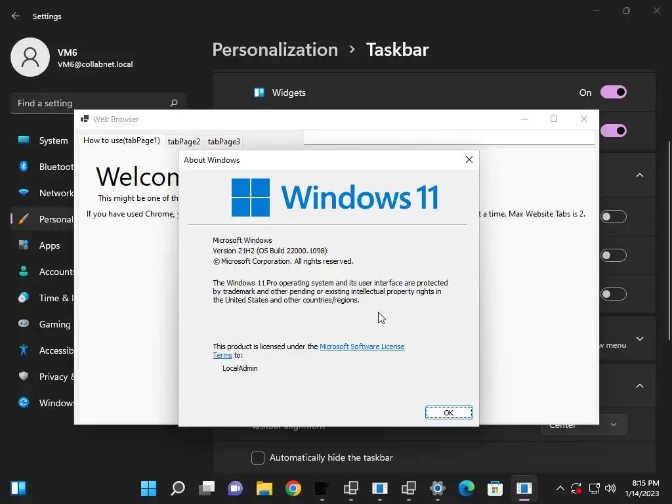This screenshot has height=504, width=672.
Task: Select Personalization in the Settings sidebar
Action: (43, 219)
